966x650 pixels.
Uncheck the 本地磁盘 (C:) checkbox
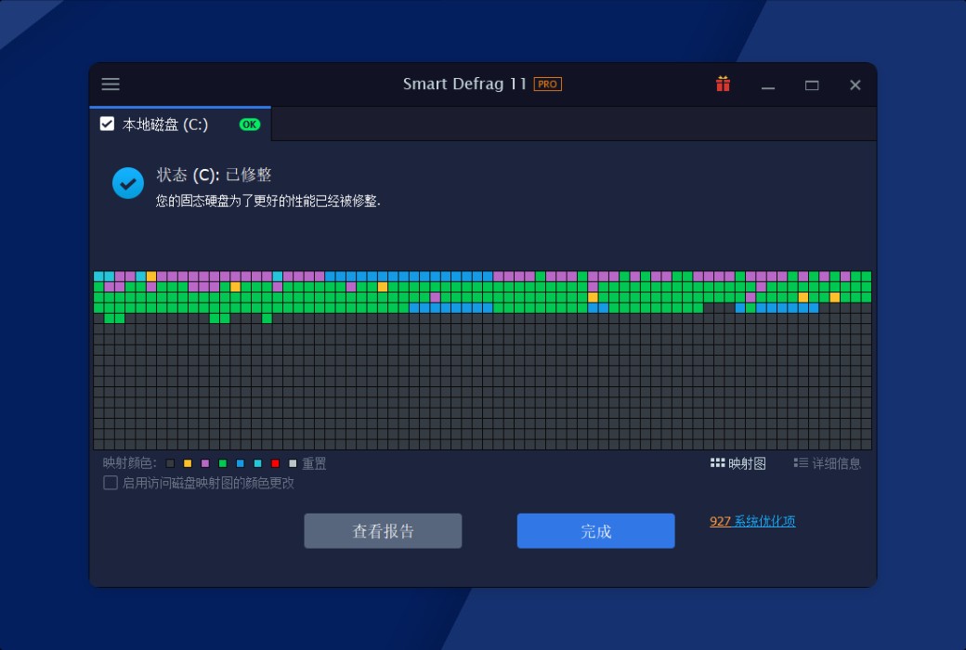tap(107, 123)
